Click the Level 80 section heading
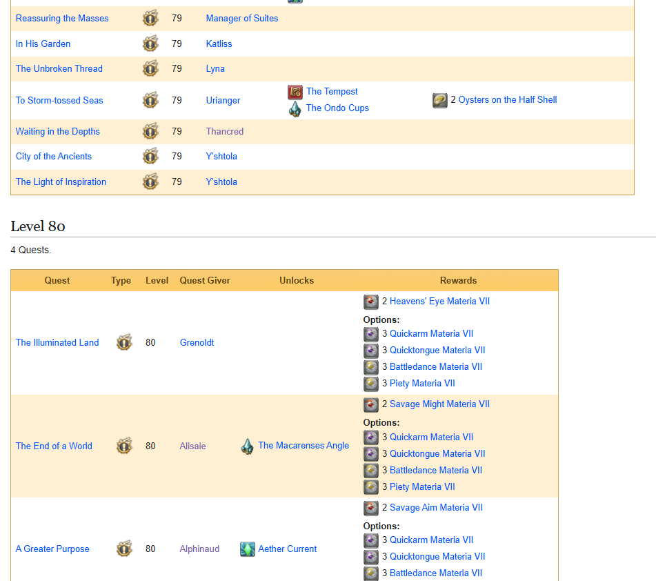The image size is (656, 581). tap(38, 226)
